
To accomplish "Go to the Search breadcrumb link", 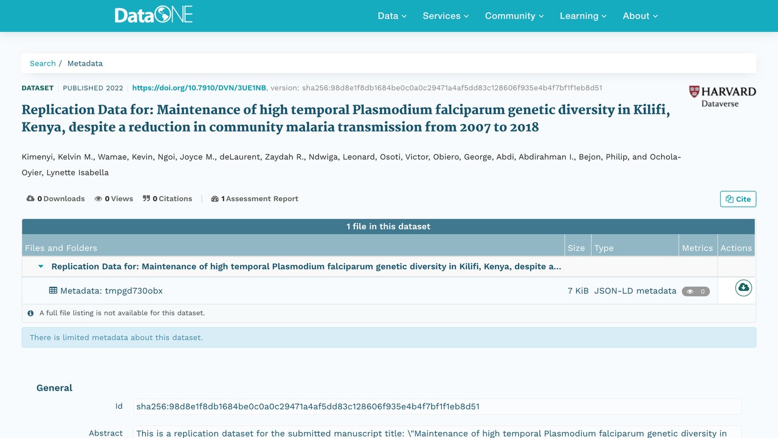I will [x=43, y=63].
